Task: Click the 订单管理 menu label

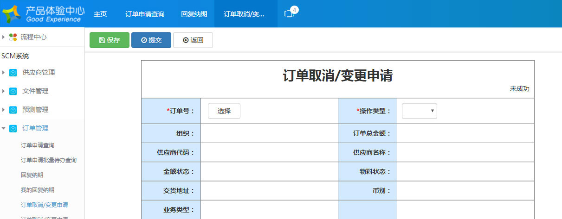Action: click(x=35, y=129)
